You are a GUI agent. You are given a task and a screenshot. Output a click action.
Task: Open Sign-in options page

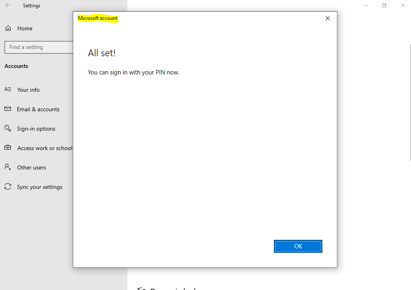(x=37, y=129)
